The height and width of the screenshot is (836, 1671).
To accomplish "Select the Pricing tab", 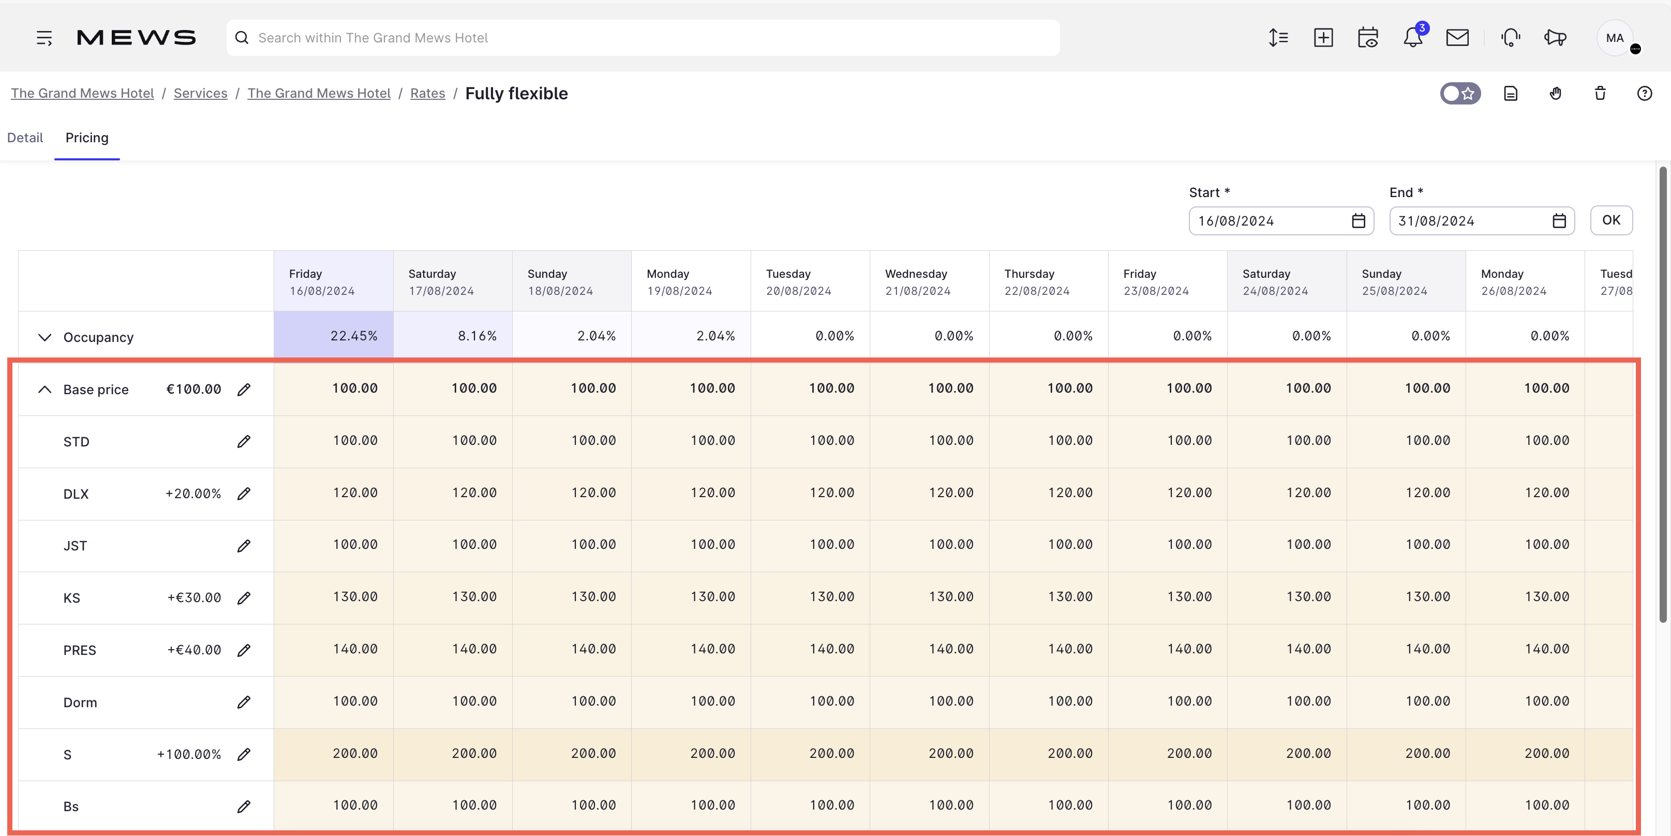I will tap(87, 138).
